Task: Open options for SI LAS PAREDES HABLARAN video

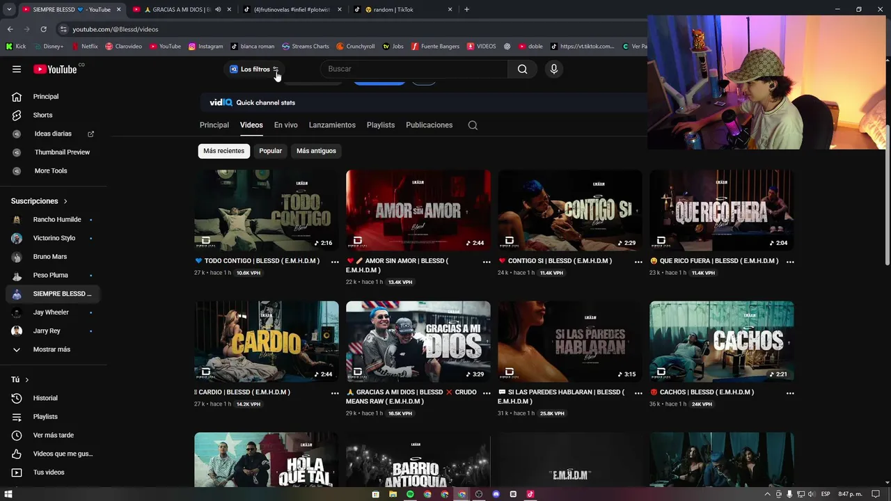Action: 638,393
